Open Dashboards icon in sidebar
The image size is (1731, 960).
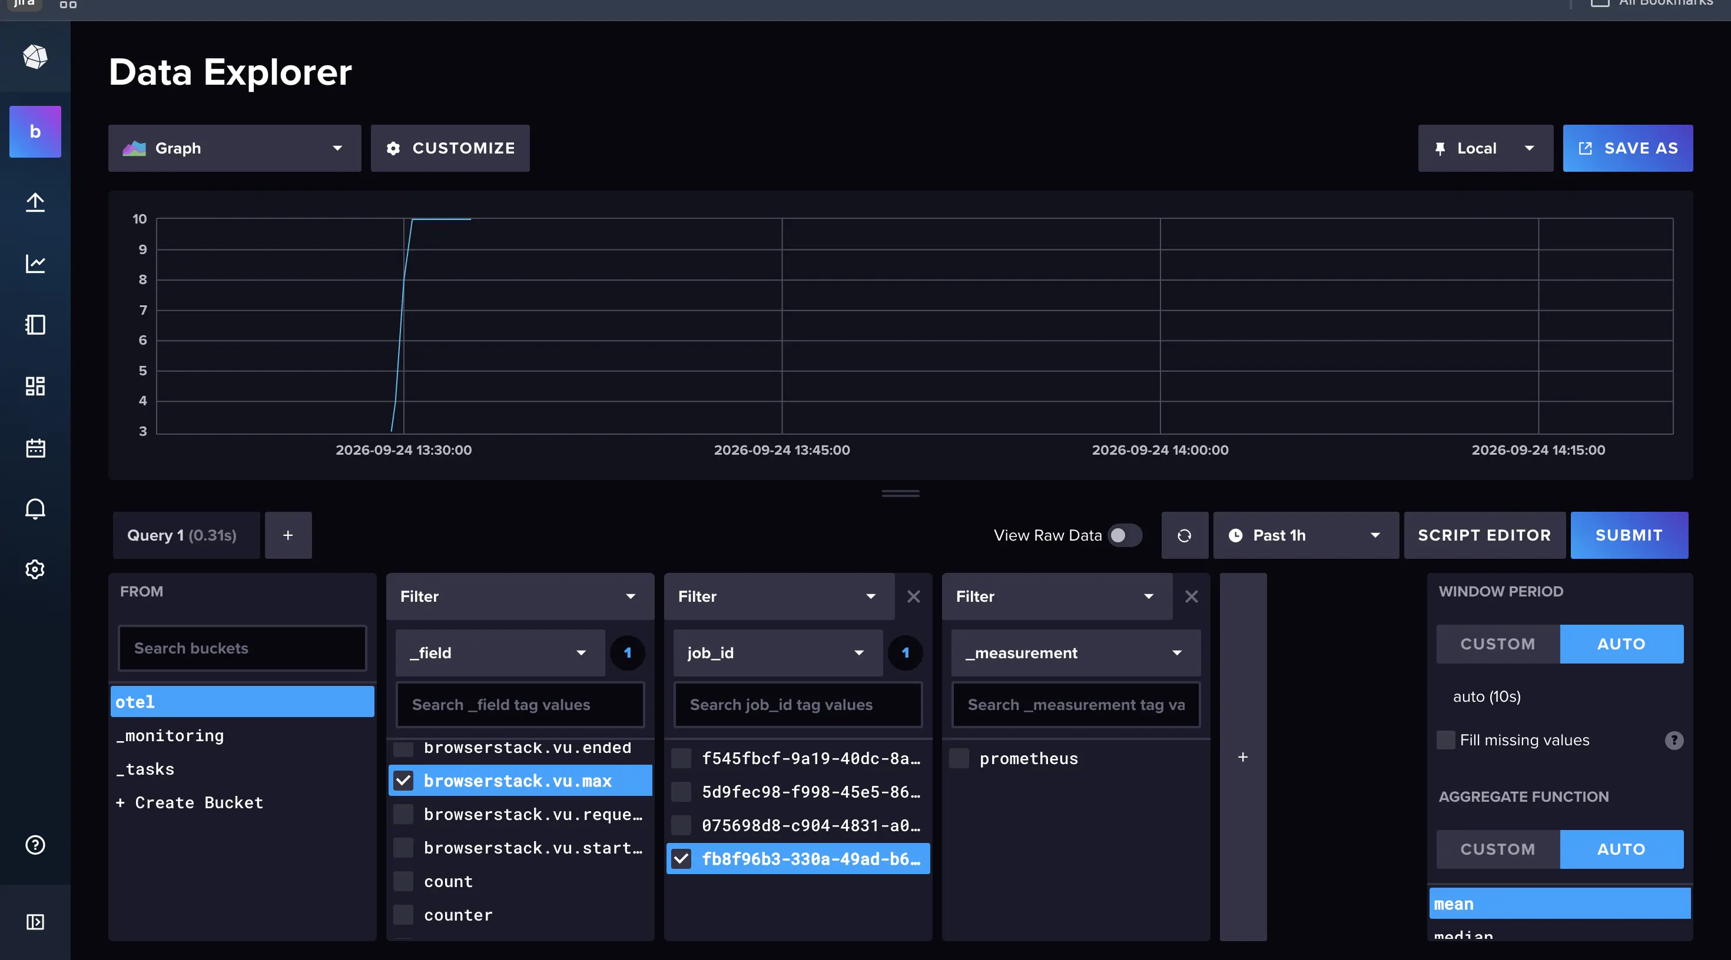click(x=35, y=386)
